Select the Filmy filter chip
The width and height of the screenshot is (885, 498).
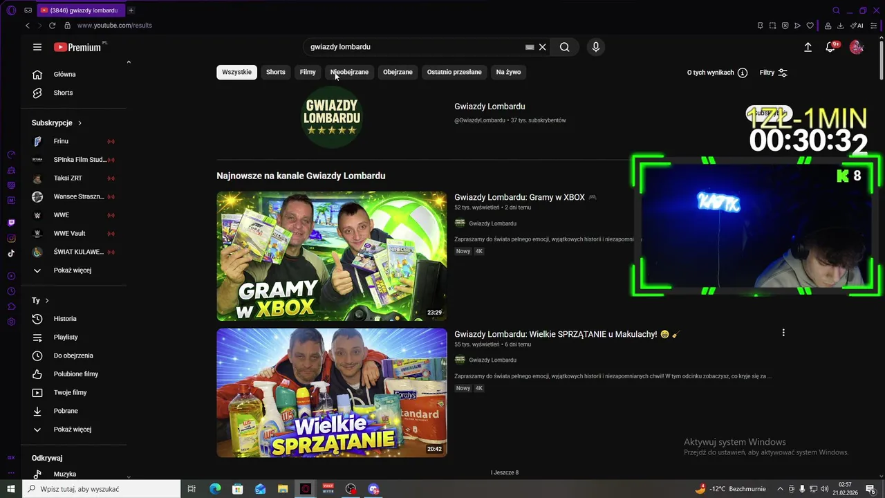click(x=308, y=72)
